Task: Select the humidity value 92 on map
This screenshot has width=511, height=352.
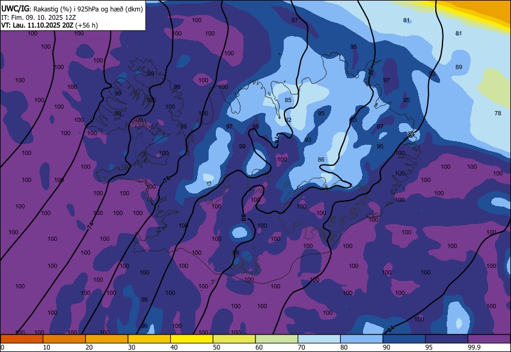Action: (x=432, y=74)
